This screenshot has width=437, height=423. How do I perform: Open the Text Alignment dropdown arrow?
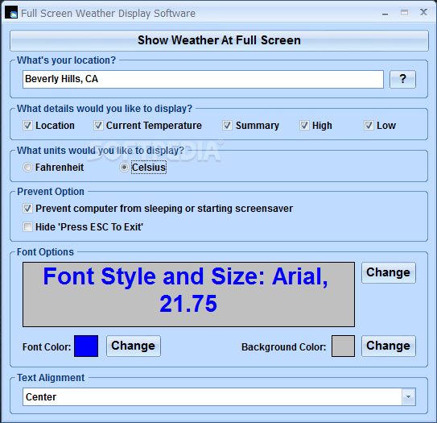pyautogui.click(x=408, y=396)
